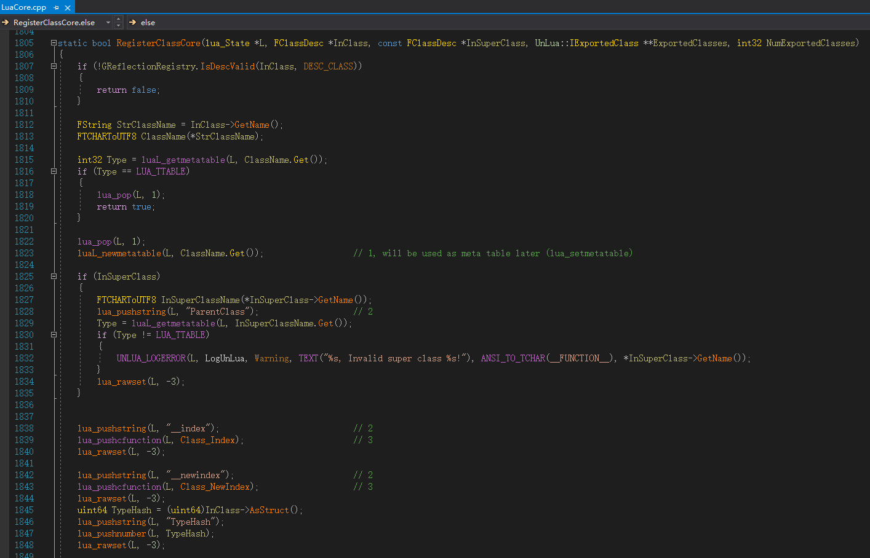This screenshot has height=558, width=870.
Task: Click line number 1823 in the gutter
Action: 24,253
